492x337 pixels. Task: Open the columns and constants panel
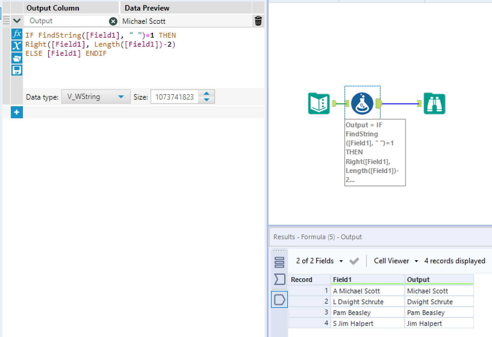click(17, 46)
